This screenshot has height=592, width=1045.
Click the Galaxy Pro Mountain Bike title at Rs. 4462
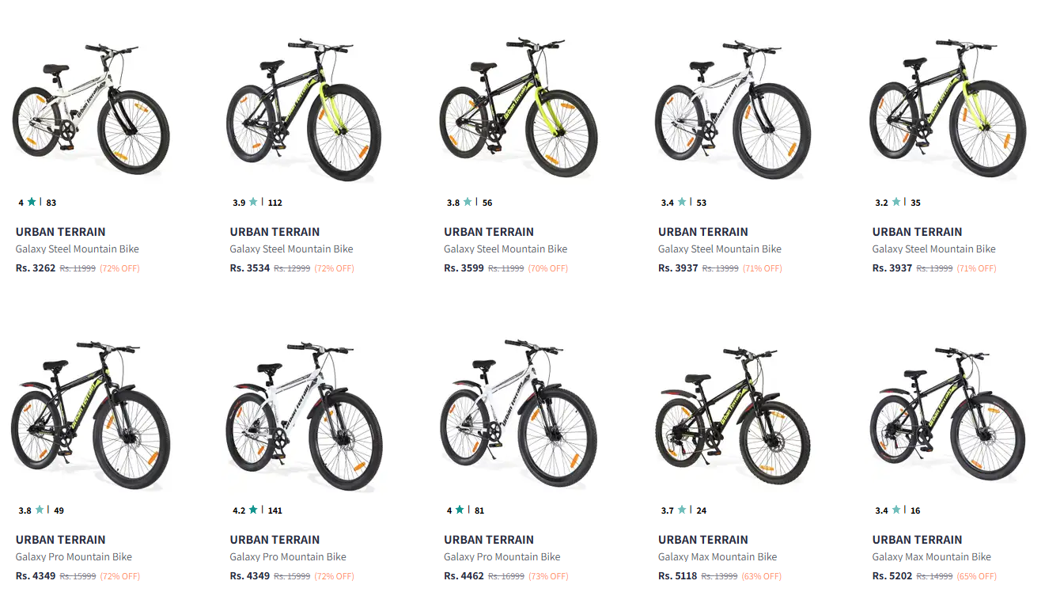click(x=502, y=556)
